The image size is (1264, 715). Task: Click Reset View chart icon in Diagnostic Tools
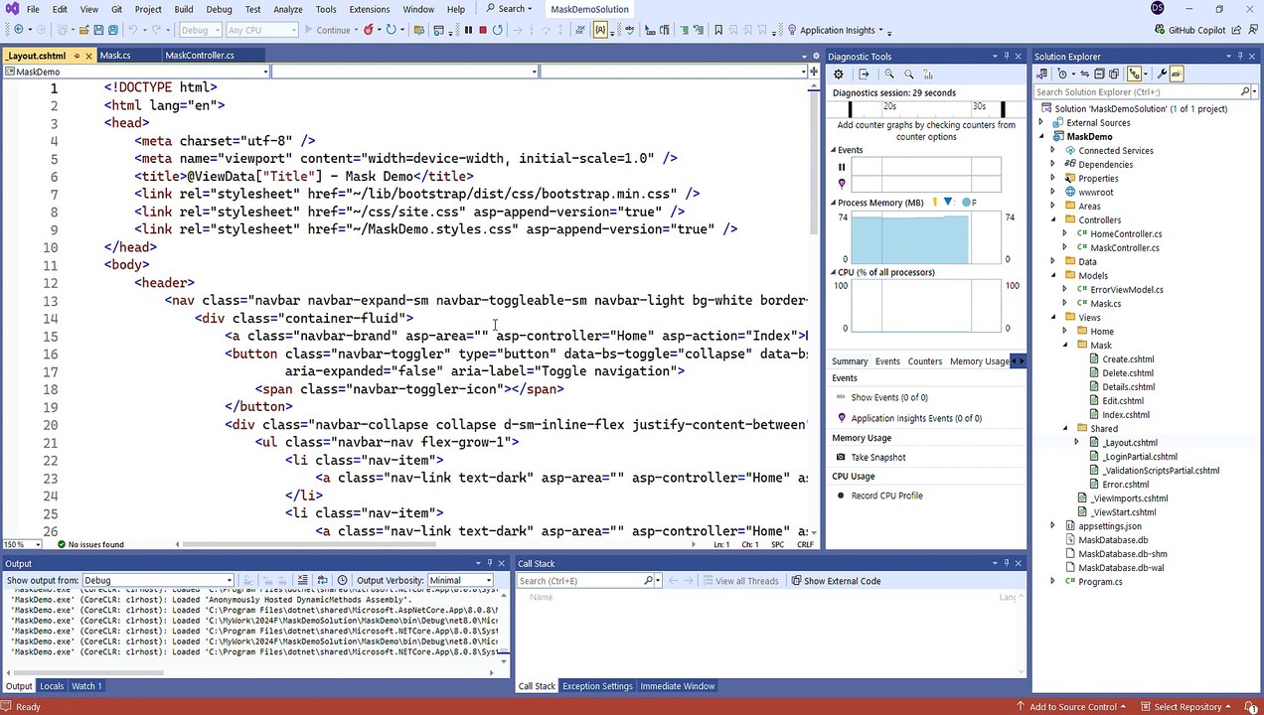point(928,74)
